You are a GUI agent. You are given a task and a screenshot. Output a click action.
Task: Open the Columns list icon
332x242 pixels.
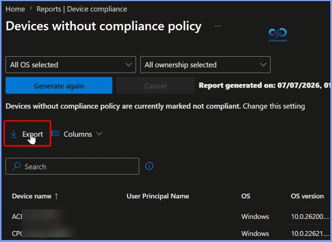click(56, 134)
